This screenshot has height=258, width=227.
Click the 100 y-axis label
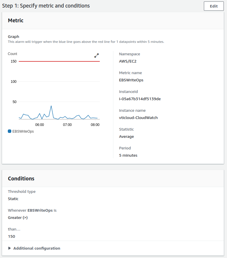[x=14, y=82]
